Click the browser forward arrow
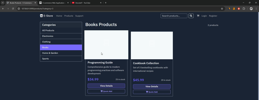Viewport: 259px width, 100px height. point(8,9)
